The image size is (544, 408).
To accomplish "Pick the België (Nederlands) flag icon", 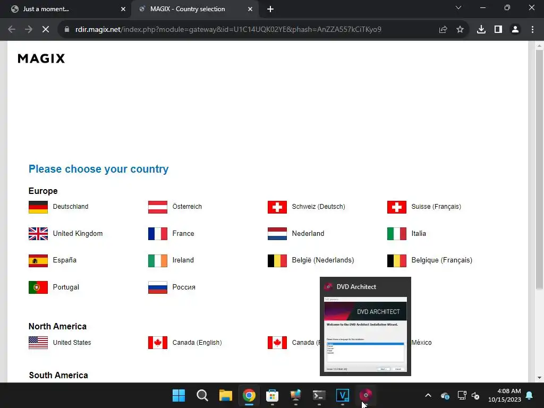I will coord(277,261).
